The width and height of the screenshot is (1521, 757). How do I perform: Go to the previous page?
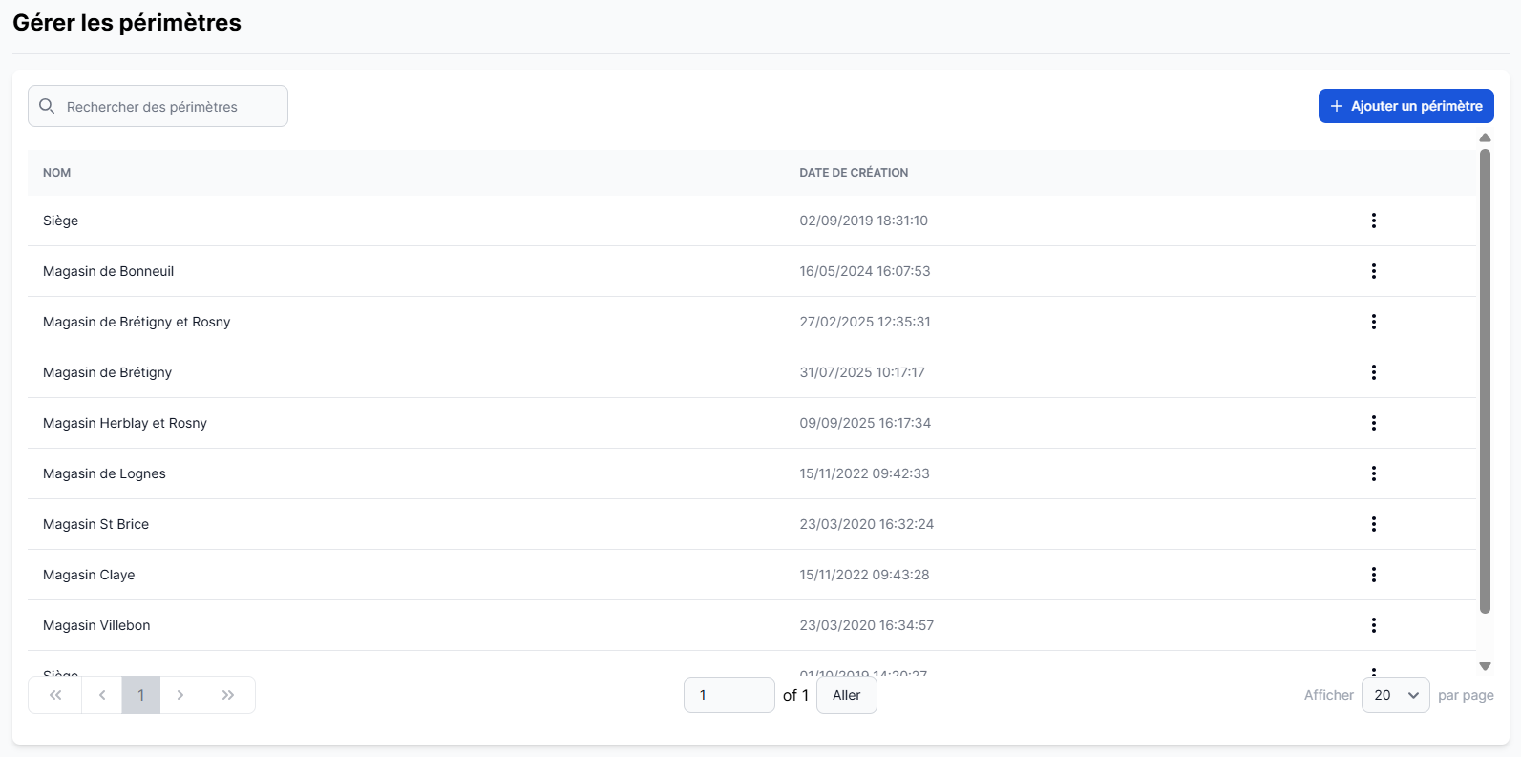pos(102,695)
